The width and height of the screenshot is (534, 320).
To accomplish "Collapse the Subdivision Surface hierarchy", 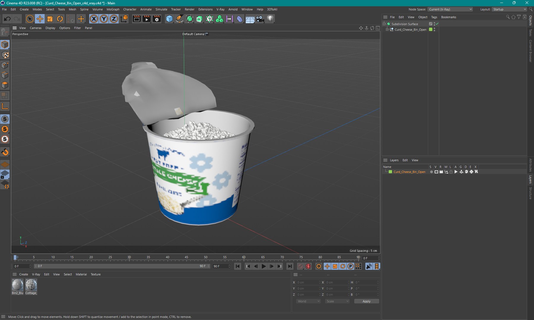I will point(384,24).
